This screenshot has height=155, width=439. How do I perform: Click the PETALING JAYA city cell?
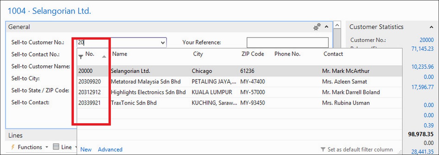214,82
